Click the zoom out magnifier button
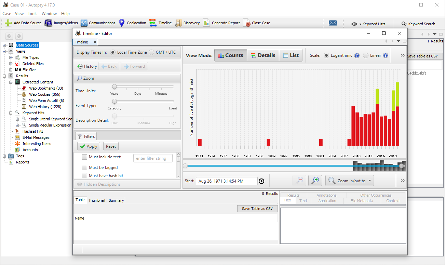This screenshot has width=445, height=265. click(x=299, y=181)
